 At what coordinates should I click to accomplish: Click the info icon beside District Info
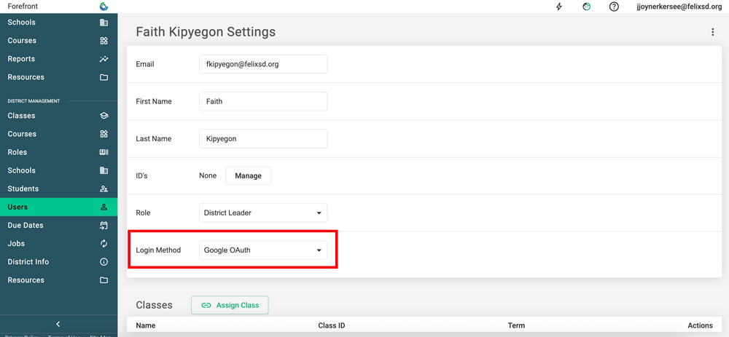pos(104,262)
